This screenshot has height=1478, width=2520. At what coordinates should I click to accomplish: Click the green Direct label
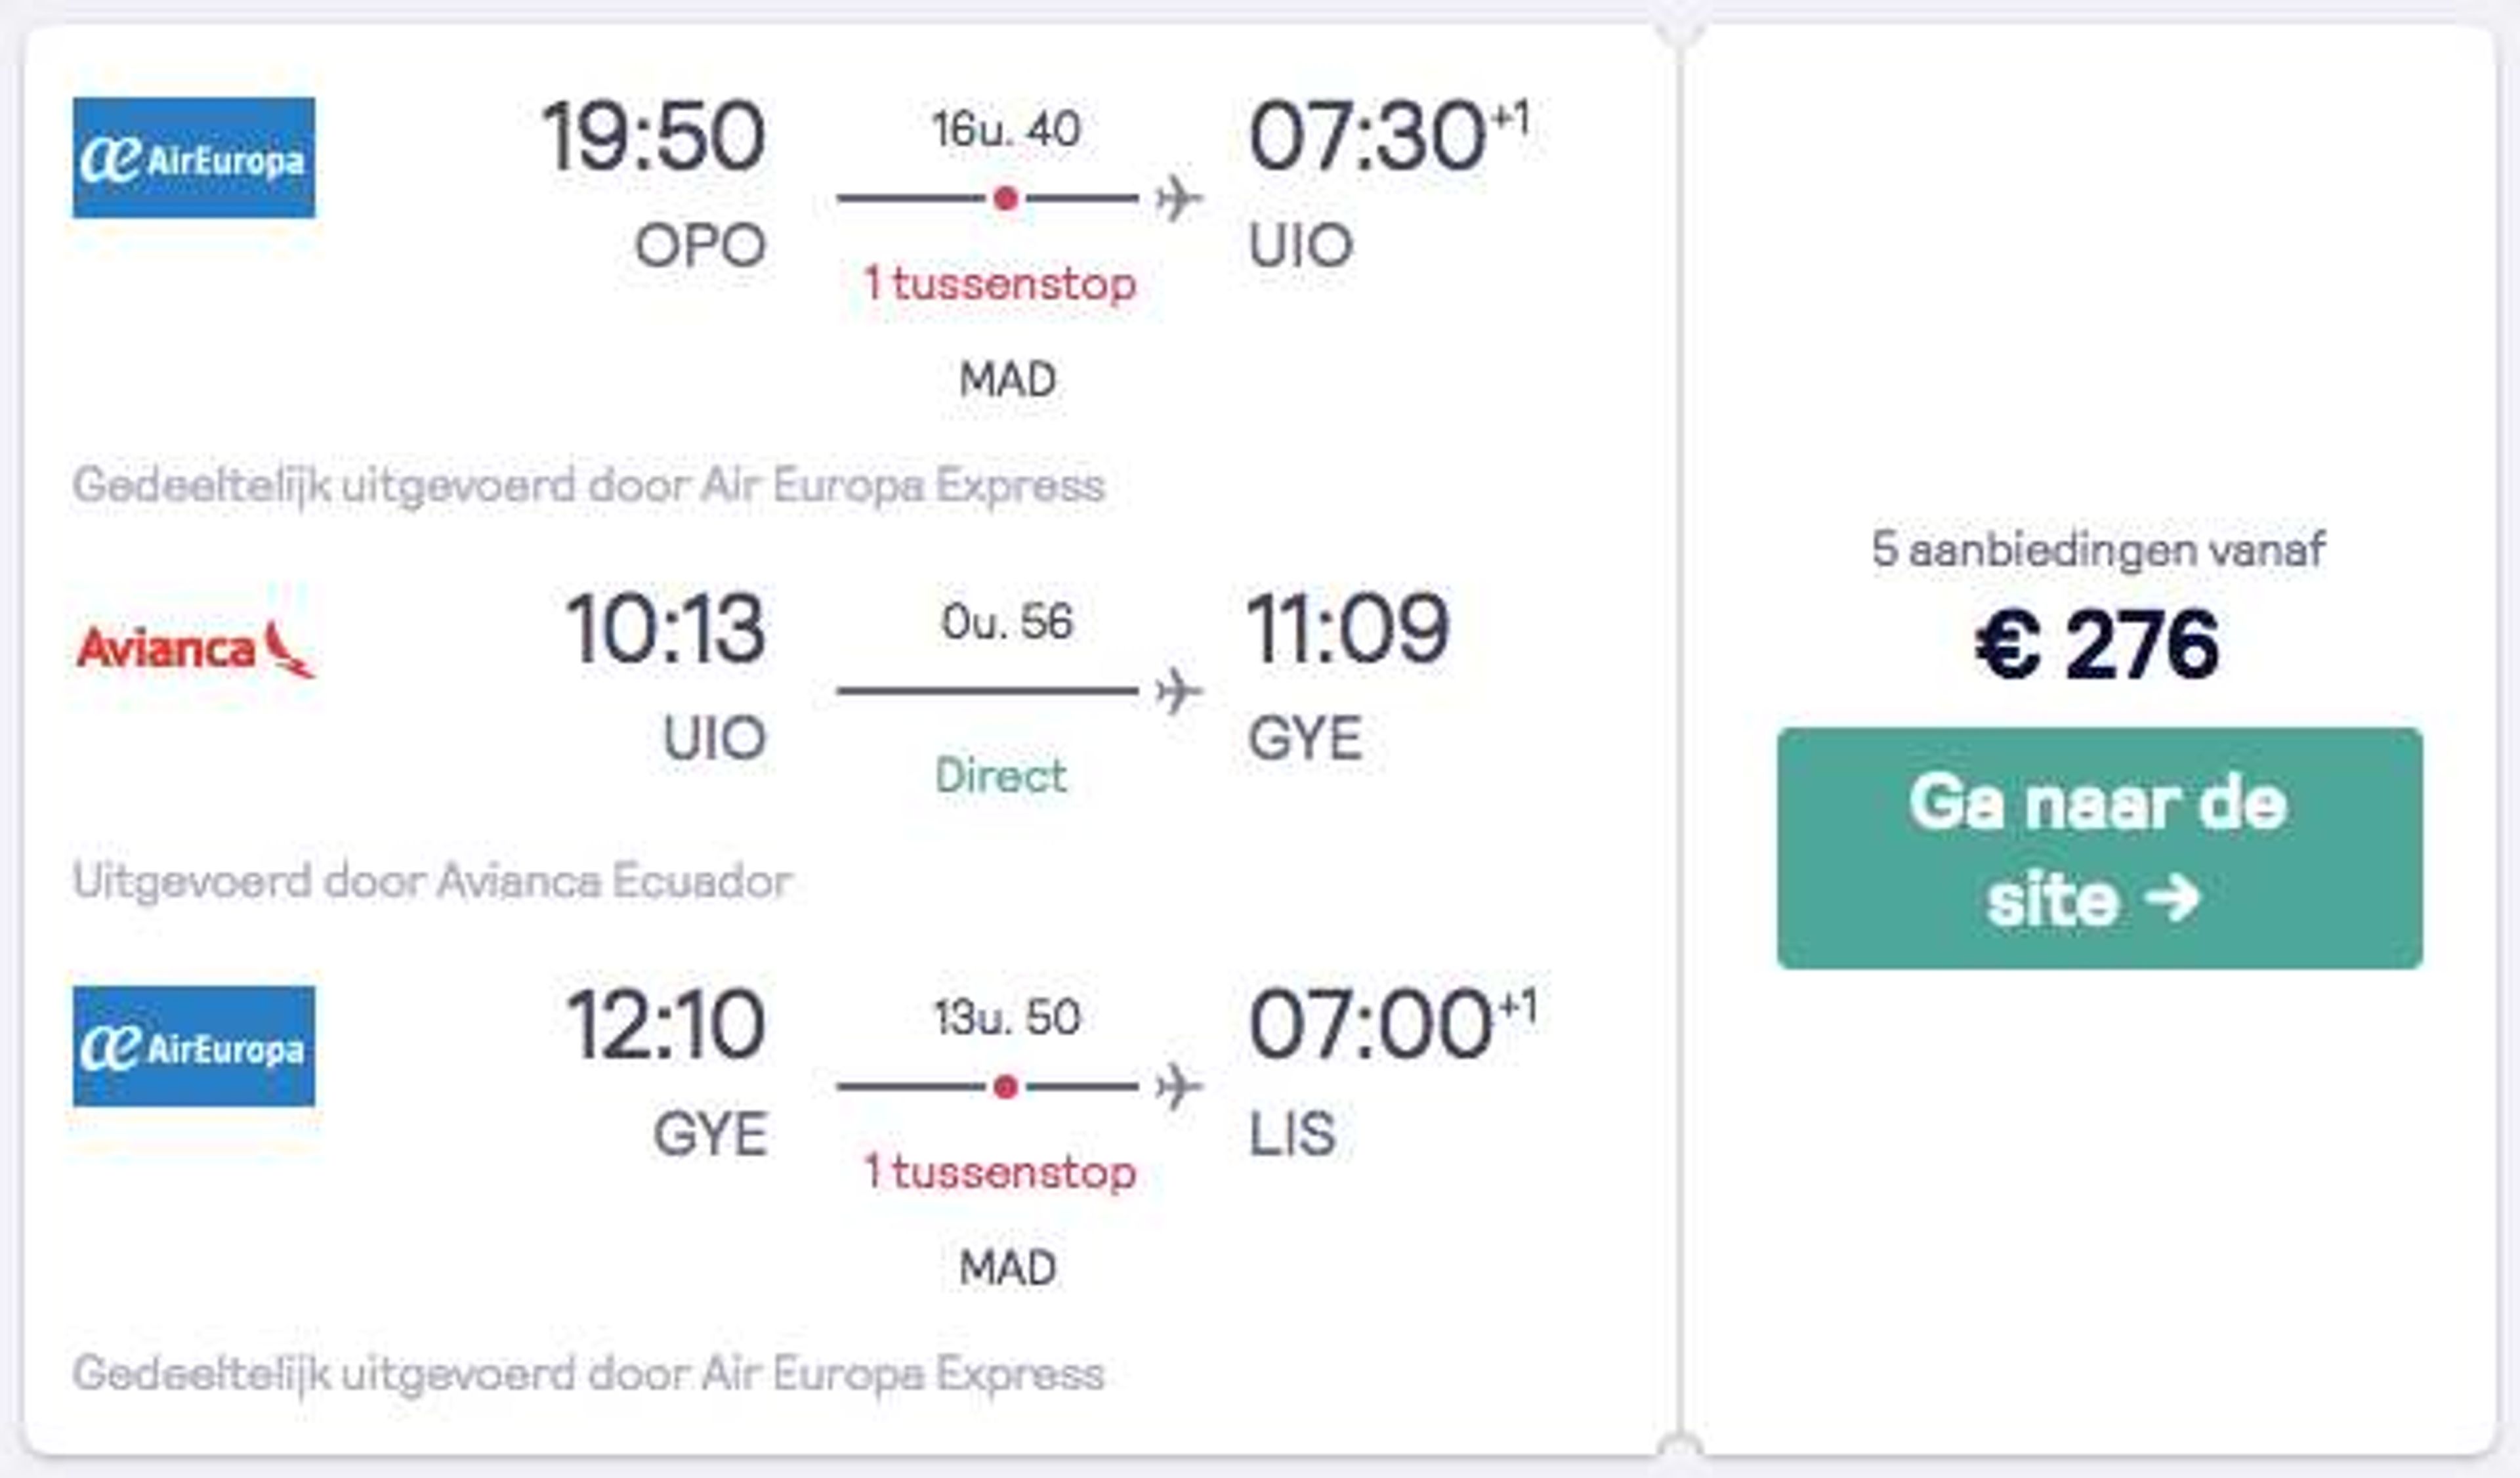[x=1000, y=776]
